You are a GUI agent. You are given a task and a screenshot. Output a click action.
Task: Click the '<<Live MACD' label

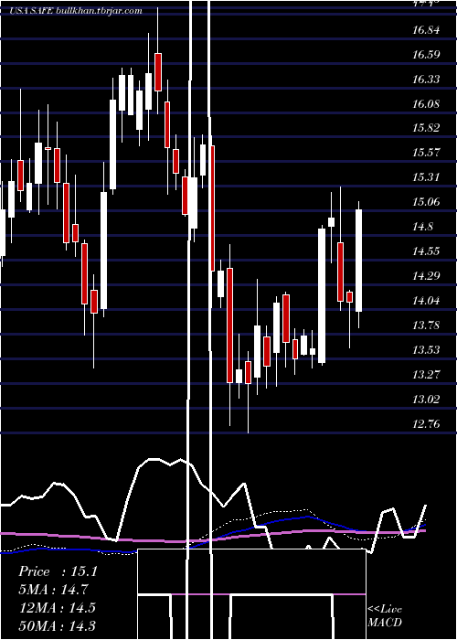tap(385, 616)
